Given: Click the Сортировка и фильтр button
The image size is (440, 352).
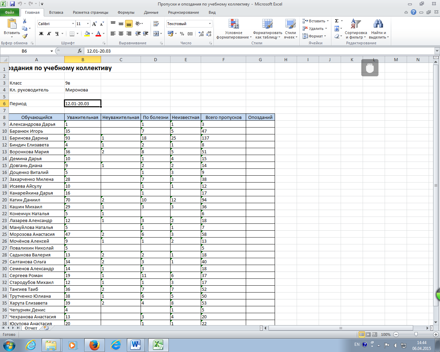Looking at the screenshot, I should pyautogui.click(x=356, y=29).
